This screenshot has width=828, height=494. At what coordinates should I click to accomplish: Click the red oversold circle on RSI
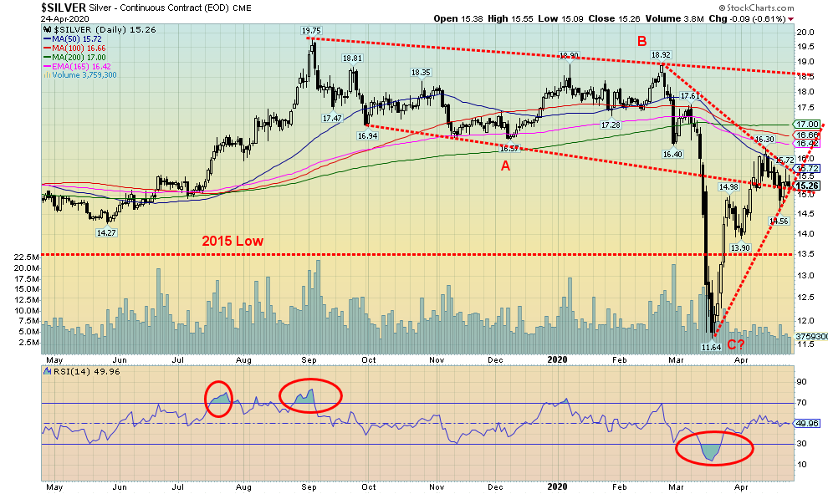pos(714,449)
